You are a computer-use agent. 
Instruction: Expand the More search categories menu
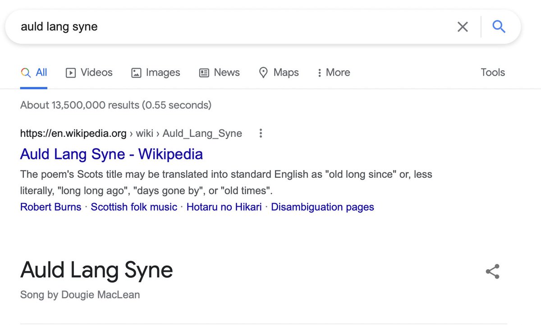334,72
